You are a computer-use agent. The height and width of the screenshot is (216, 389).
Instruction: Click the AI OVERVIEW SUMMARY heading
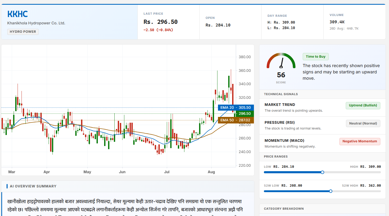click(x=33, y=186)
